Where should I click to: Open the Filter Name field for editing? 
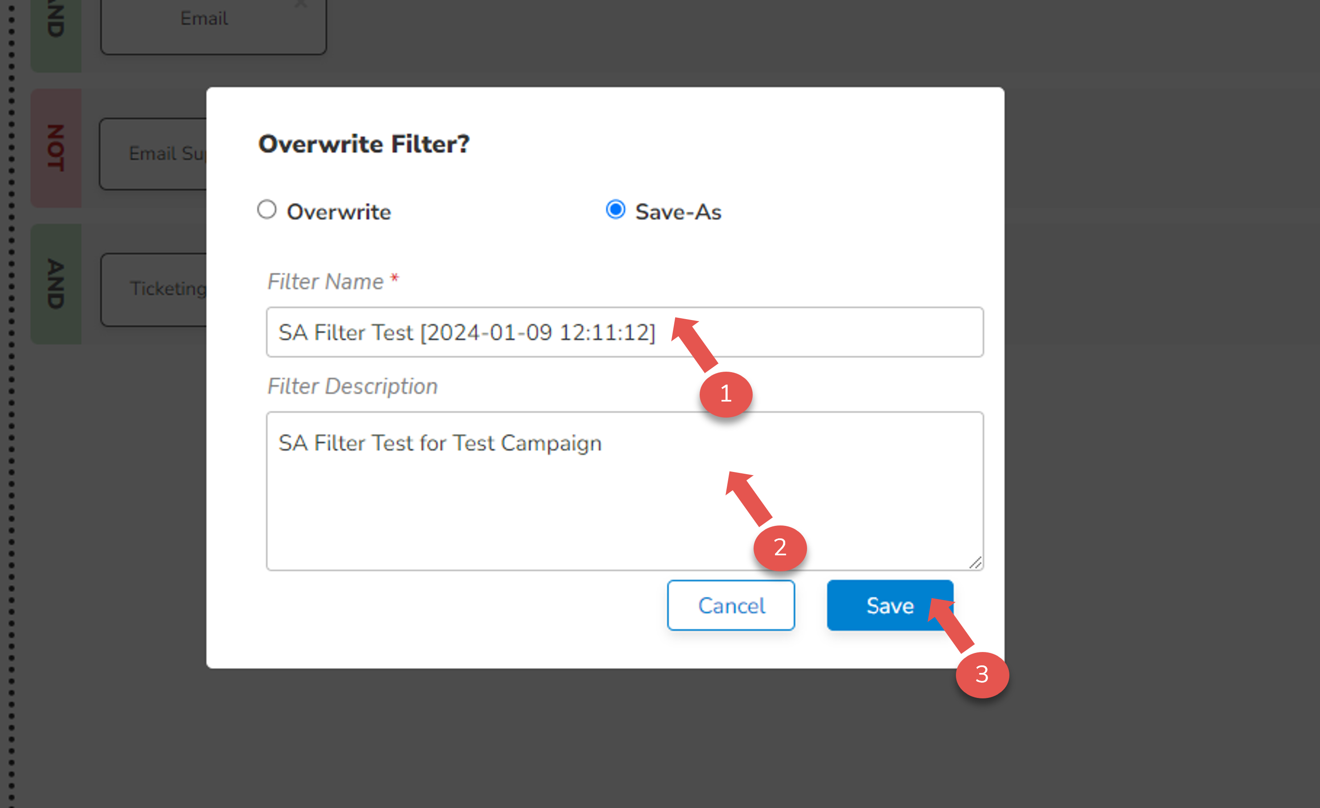point(589,332)
